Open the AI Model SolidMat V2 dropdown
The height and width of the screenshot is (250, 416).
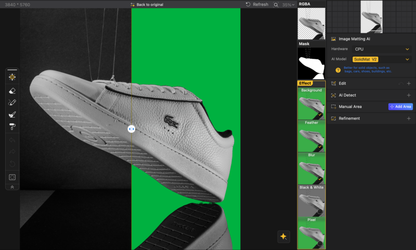pyautogui.click(x=382, y=59)
